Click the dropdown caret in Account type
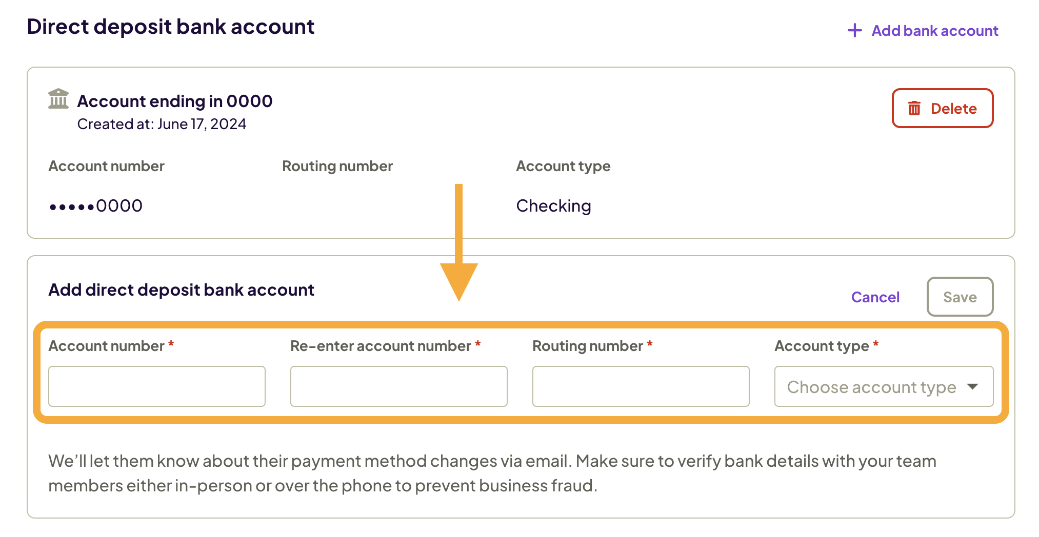This screenshot has height=537, width=1039. tap(972, 386)
